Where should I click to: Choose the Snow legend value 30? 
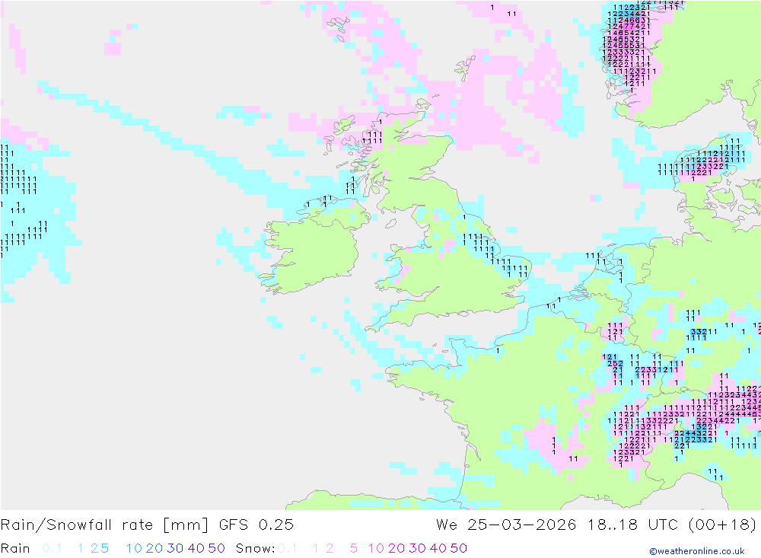tap(417, 548)
